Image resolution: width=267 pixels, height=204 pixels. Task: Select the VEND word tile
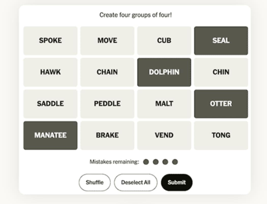(164, 135)
